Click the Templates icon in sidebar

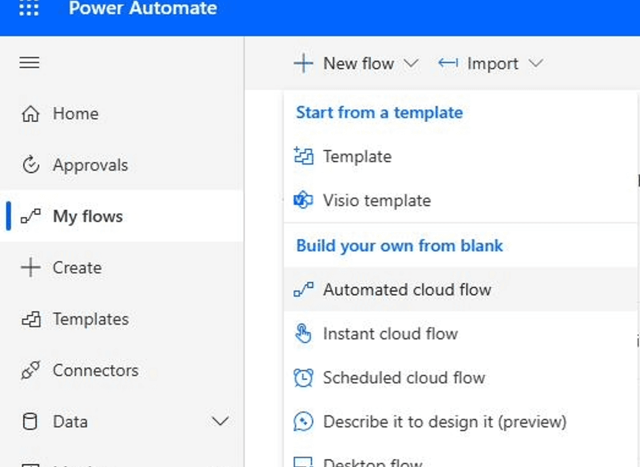coord(31,319)
